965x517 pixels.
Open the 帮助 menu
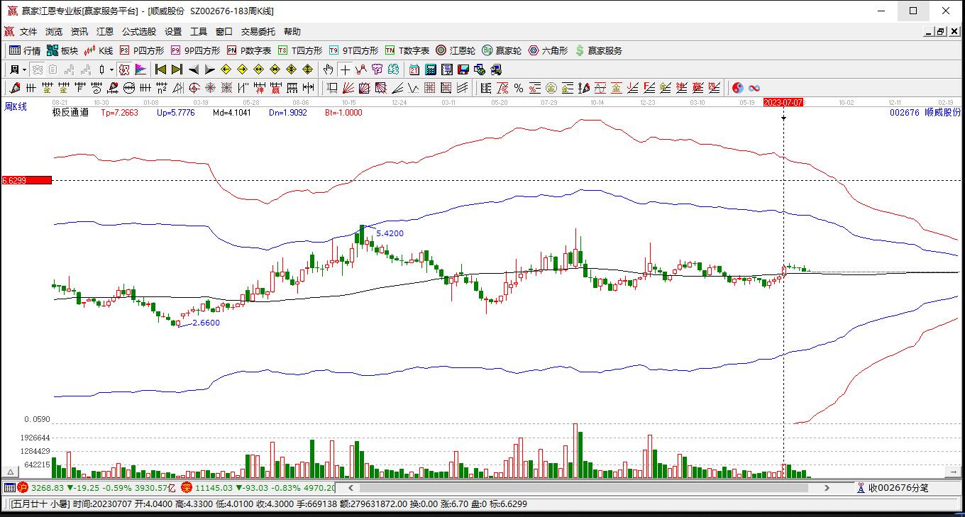tap(292, 32)
